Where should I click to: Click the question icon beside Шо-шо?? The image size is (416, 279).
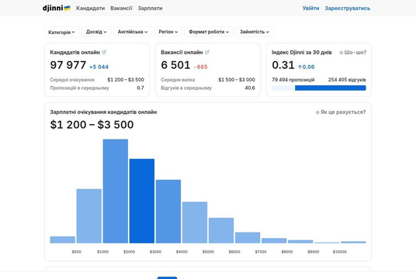pos(341,53)
